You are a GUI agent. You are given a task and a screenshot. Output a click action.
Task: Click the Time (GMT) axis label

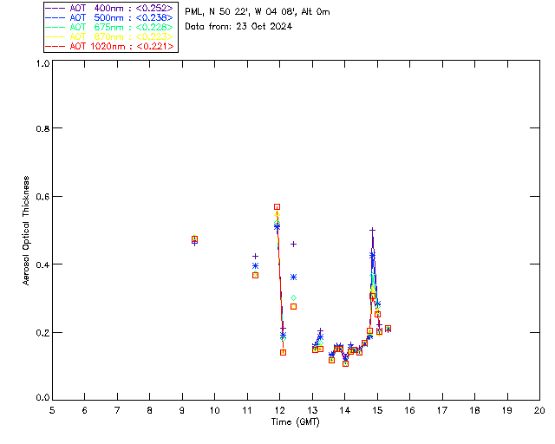295,422
